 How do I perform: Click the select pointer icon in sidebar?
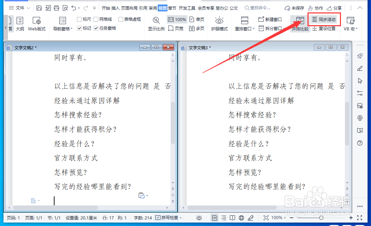point(360,81)
